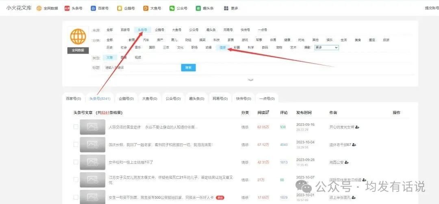Open article title 国庆长假，我回了一趟老家
The width and height of the screenshot is (439, 204).
coord(161,145)
